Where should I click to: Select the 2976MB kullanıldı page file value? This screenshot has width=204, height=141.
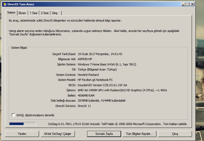[102, 101]
